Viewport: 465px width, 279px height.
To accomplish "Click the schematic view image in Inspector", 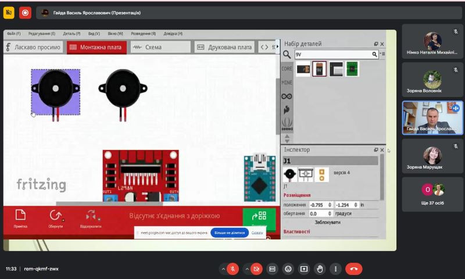I will (x=306, y=174).
